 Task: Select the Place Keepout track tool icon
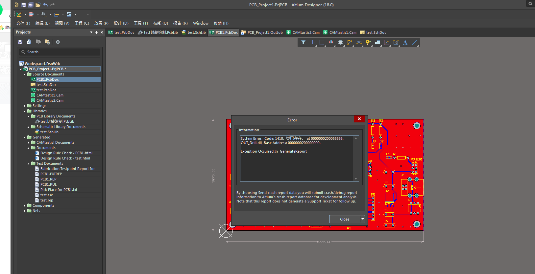(387, 42)
